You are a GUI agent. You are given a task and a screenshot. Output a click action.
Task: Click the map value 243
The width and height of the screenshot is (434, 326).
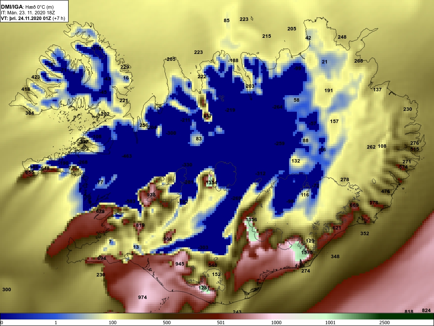[237, 312]
